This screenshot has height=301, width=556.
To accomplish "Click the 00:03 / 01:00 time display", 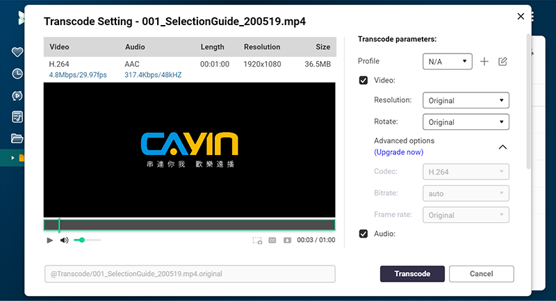I will (x=316, y=240).
